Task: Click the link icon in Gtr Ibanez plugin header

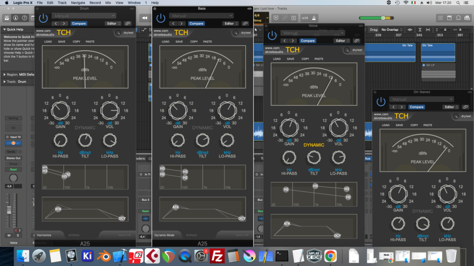Action: pyautogui.click(x=465, y=107)
